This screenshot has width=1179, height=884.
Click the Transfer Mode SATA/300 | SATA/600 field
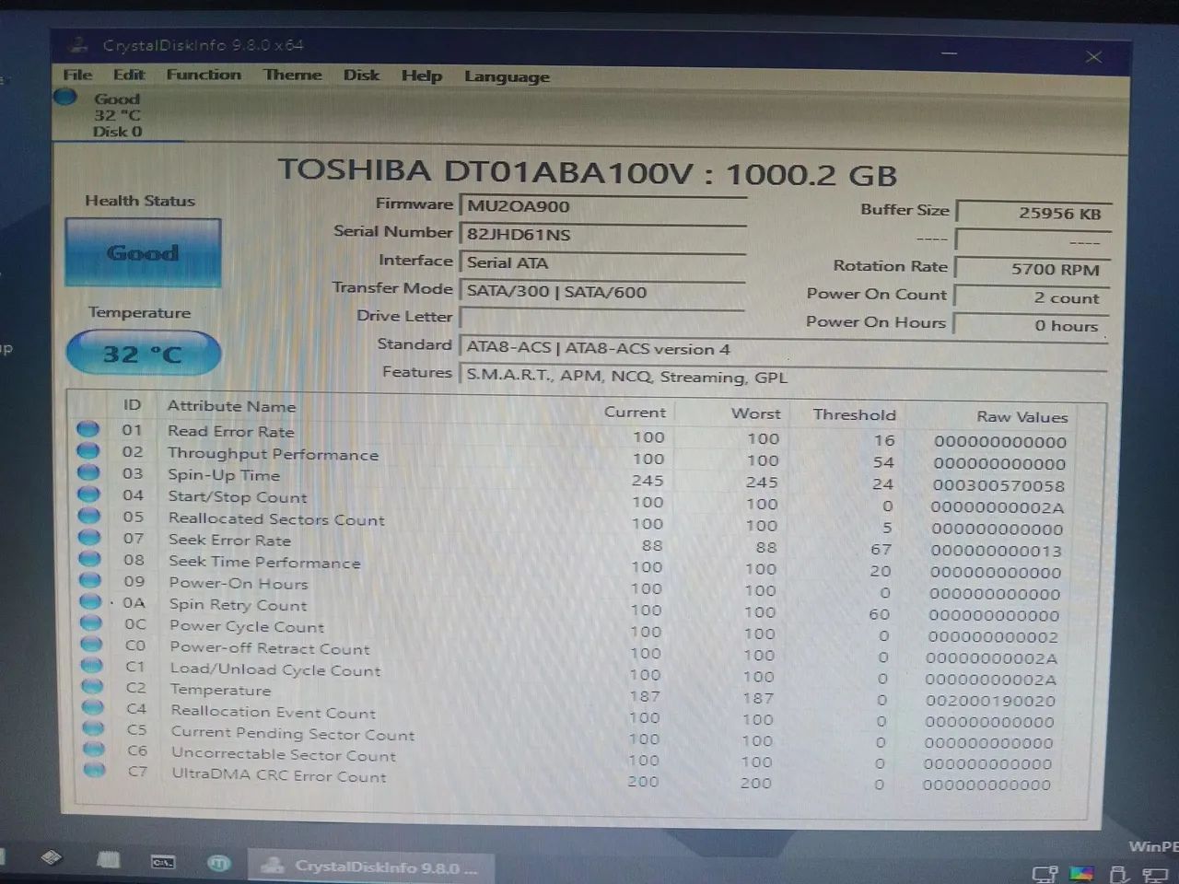point(602,291)
